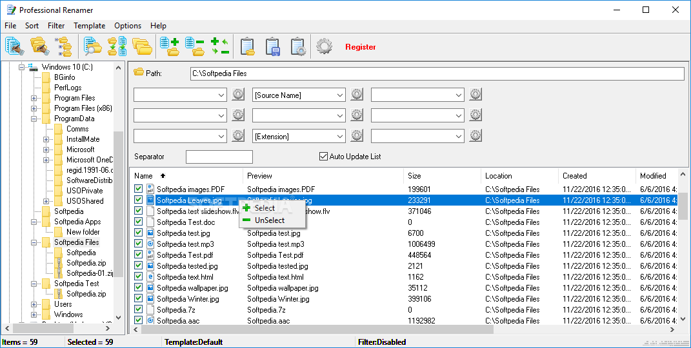Viewport: 691px width, 348px height.
Task: Click the green arrows folders-and-files icon
Action: pyautogui.click(x=117, y=46)
